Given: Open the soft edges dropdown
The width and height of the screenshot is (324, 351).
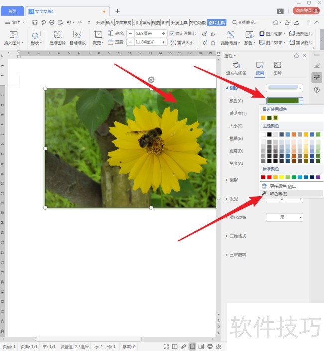Looking at the screenshot, I should point(285,217).
